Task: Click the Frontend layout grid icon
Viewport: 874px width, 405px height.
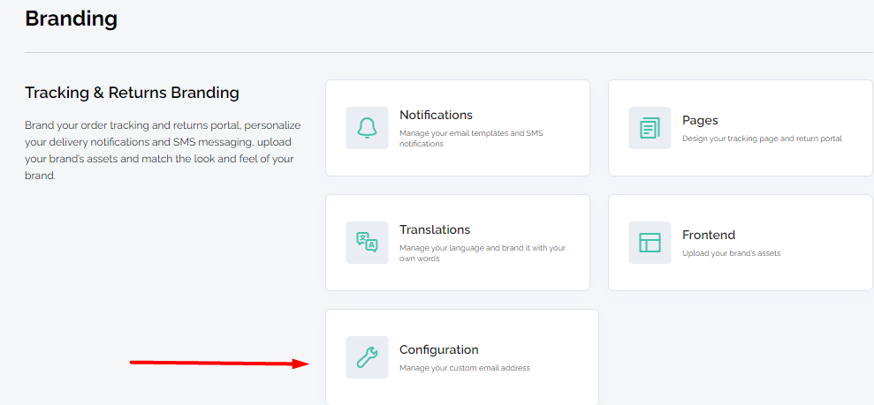Action: (x=650, y=243)
